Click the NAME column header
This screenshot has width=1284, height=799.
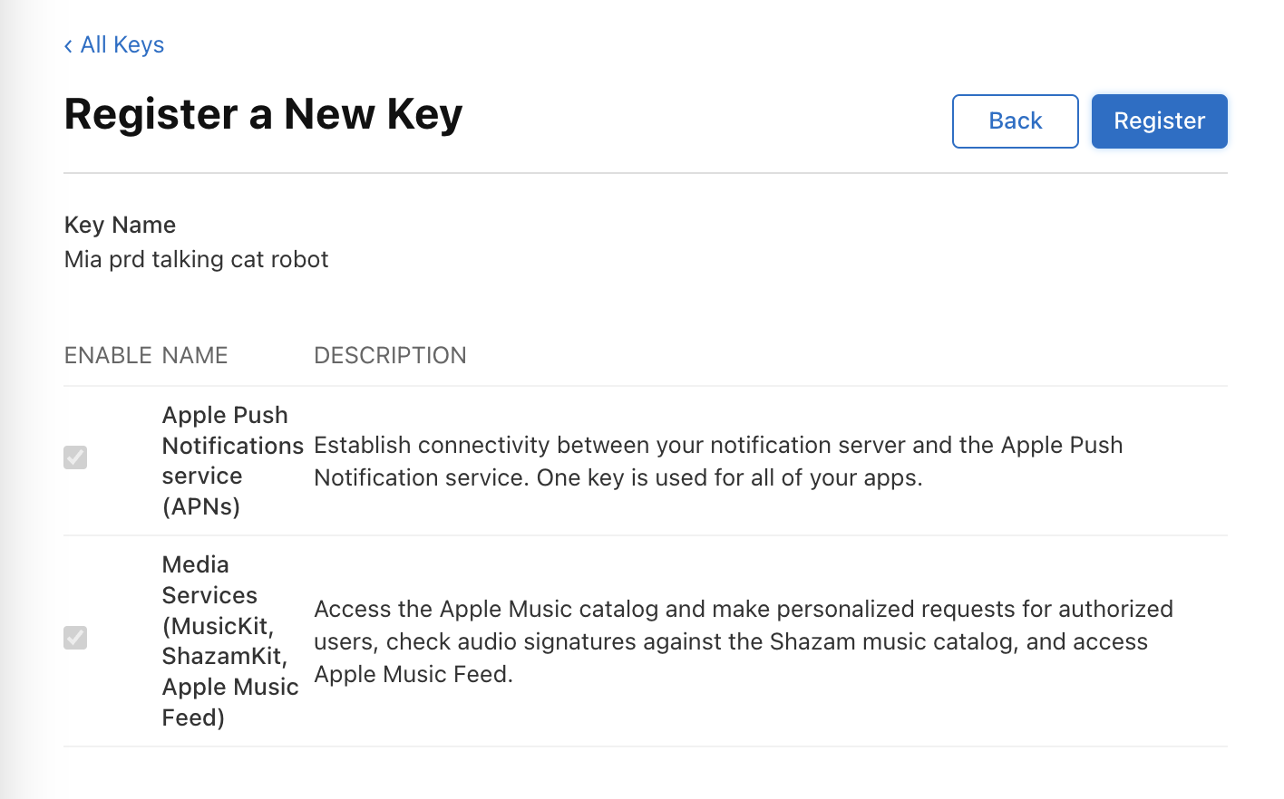195,355
